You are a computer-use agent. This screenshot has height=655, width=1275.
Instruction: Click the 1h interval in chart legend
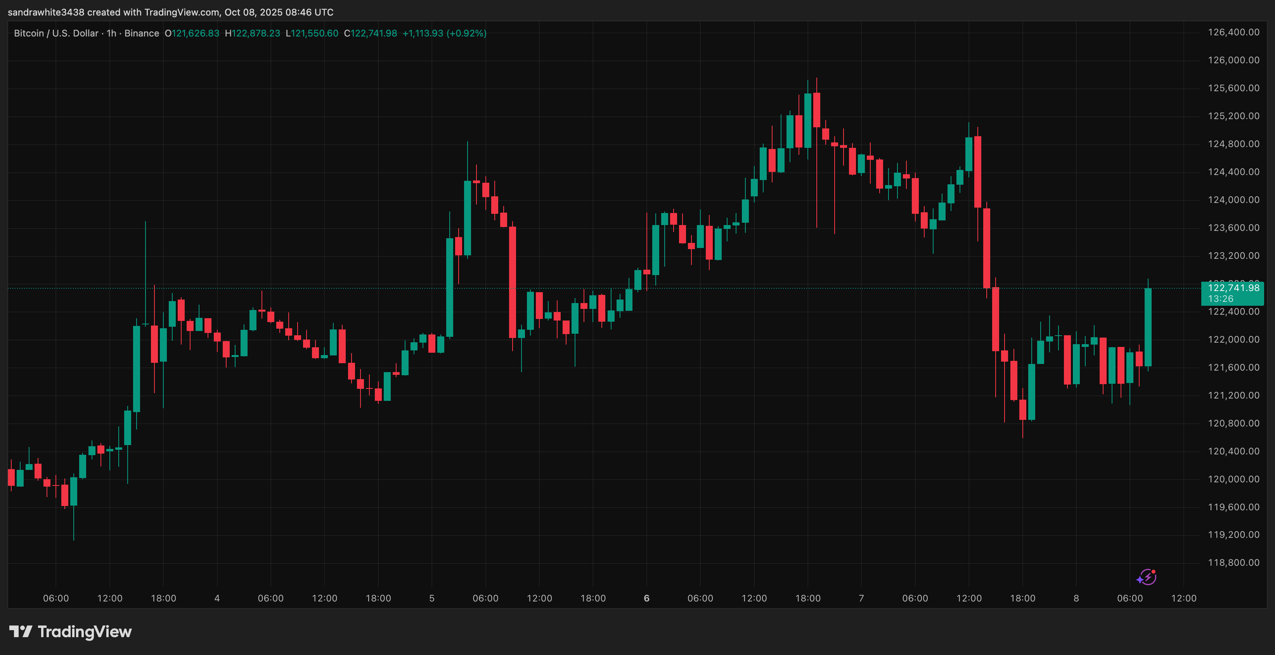click(111, 33)
